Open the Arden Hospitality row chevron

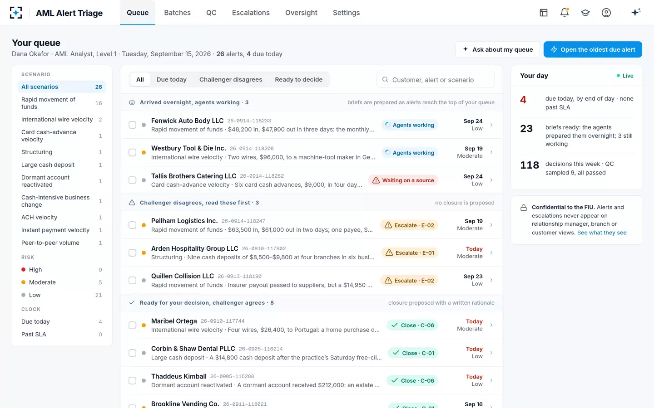pos(491,253)
